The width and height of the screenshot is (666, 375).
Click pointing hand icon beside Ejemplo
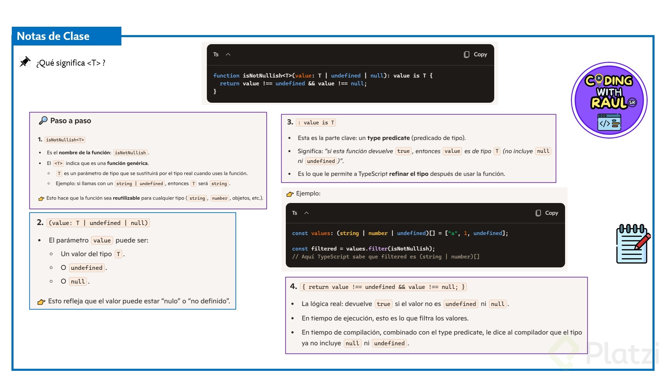[290, 194]
